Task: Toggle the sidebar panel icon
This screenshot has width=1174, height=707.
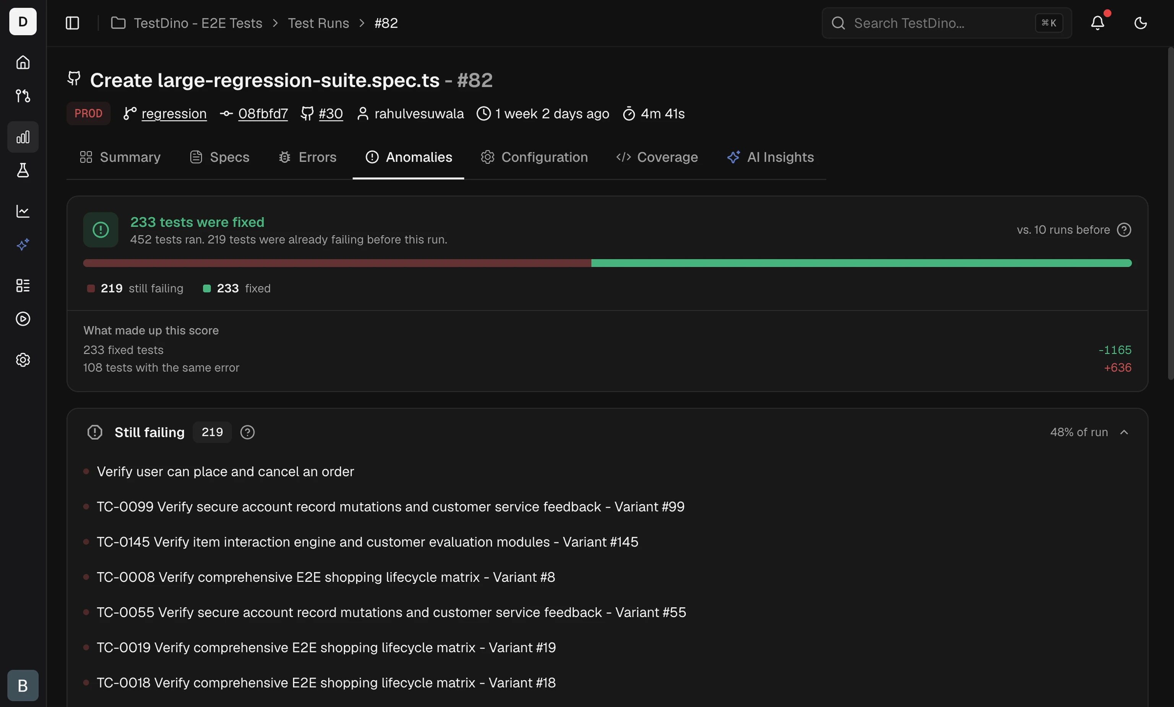Action: click(73, 23)
